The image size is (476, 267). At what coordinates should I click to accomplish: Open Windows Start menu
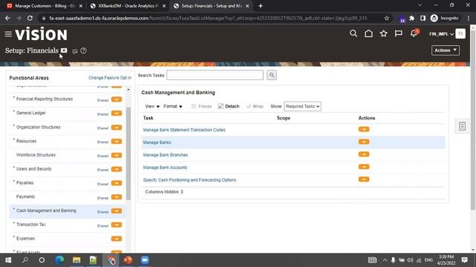coord(8,260)
